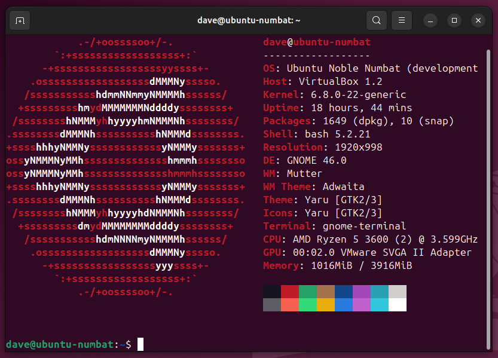The image size is (498, 358).
Task: Click the white color block
Action: tap(398, 305)
